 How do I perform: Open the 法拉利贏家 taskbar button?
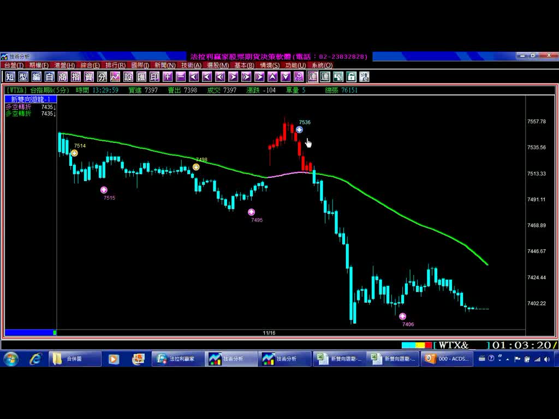coord(177,359)
